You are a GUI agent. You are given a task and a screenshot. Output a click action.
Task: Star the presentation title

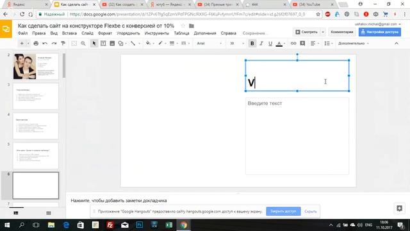pyautogui.click(x=183, y=26)
